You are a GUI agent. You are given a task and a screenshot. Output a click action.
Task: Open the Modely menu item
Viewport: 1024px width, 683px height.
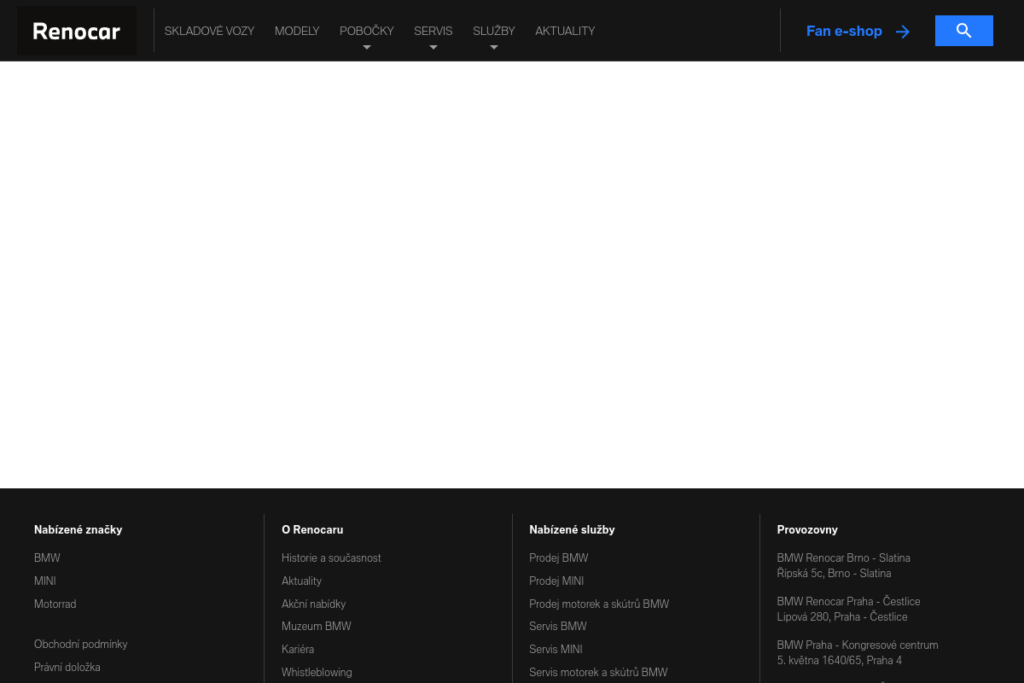point(297,31)
